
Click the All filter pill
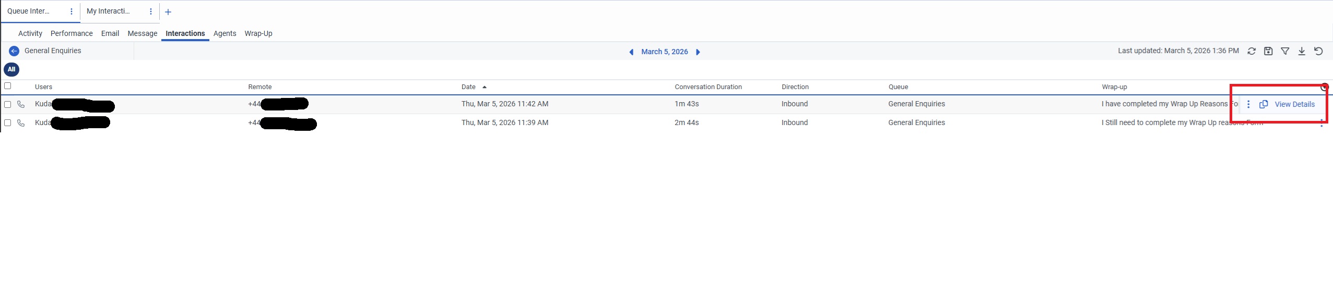[x=11, y=69]
